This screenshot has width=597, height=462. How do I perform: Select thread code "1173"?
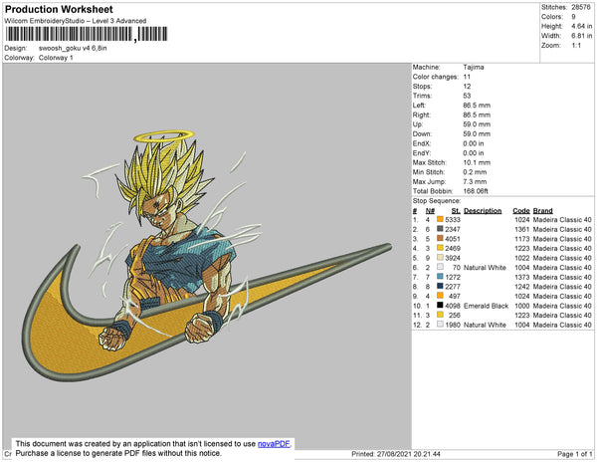pyautogui.click(x=522, y=239)
